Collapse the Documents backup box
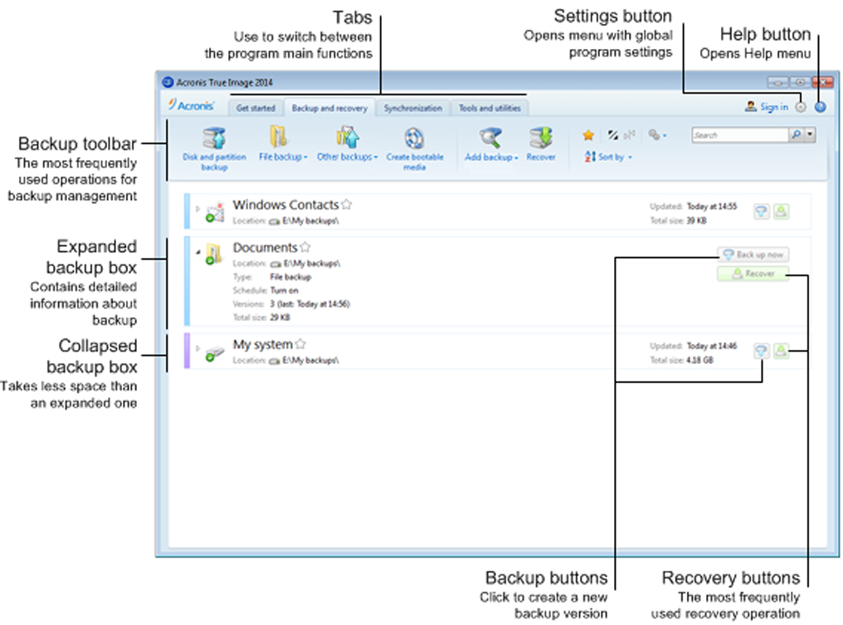This screenshot has width=843, height=625. click(197, 249)
